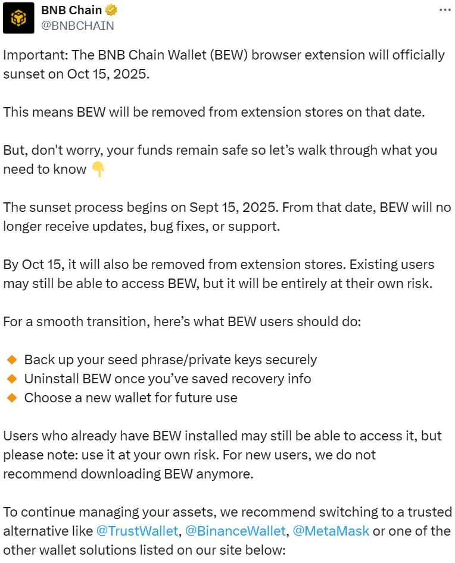Click 'Back up your seed phrase' bullet text

[x=170, y=360]
